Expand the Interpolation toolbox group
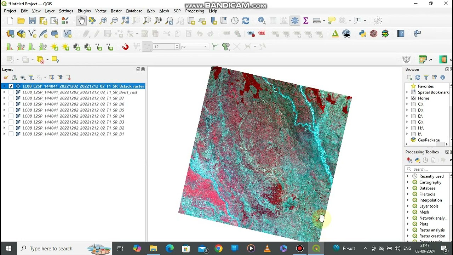453x255 pixels. [x=408, y=200]
